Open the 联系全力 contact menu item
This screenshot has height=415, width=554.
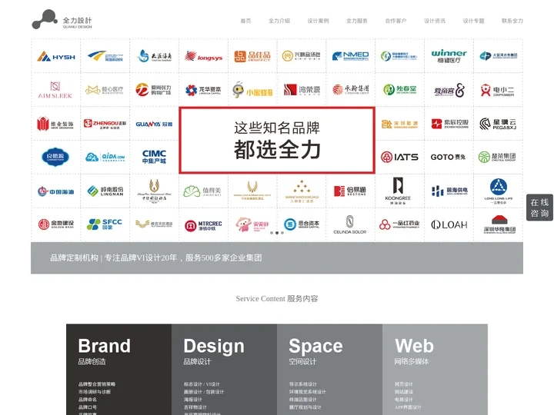512,21
